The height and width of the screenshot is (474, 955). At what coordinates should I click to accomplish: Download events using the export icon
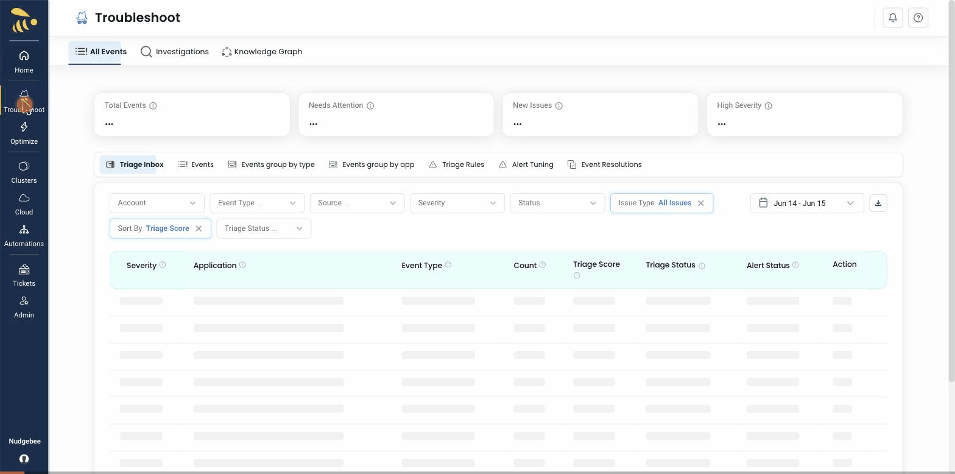pyautogui.click(x=878, y=203)
